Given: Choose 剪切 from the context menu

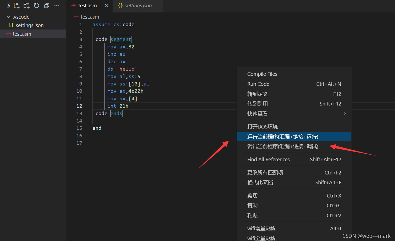Looking at the screenshot, I should (x=294, y=196).
